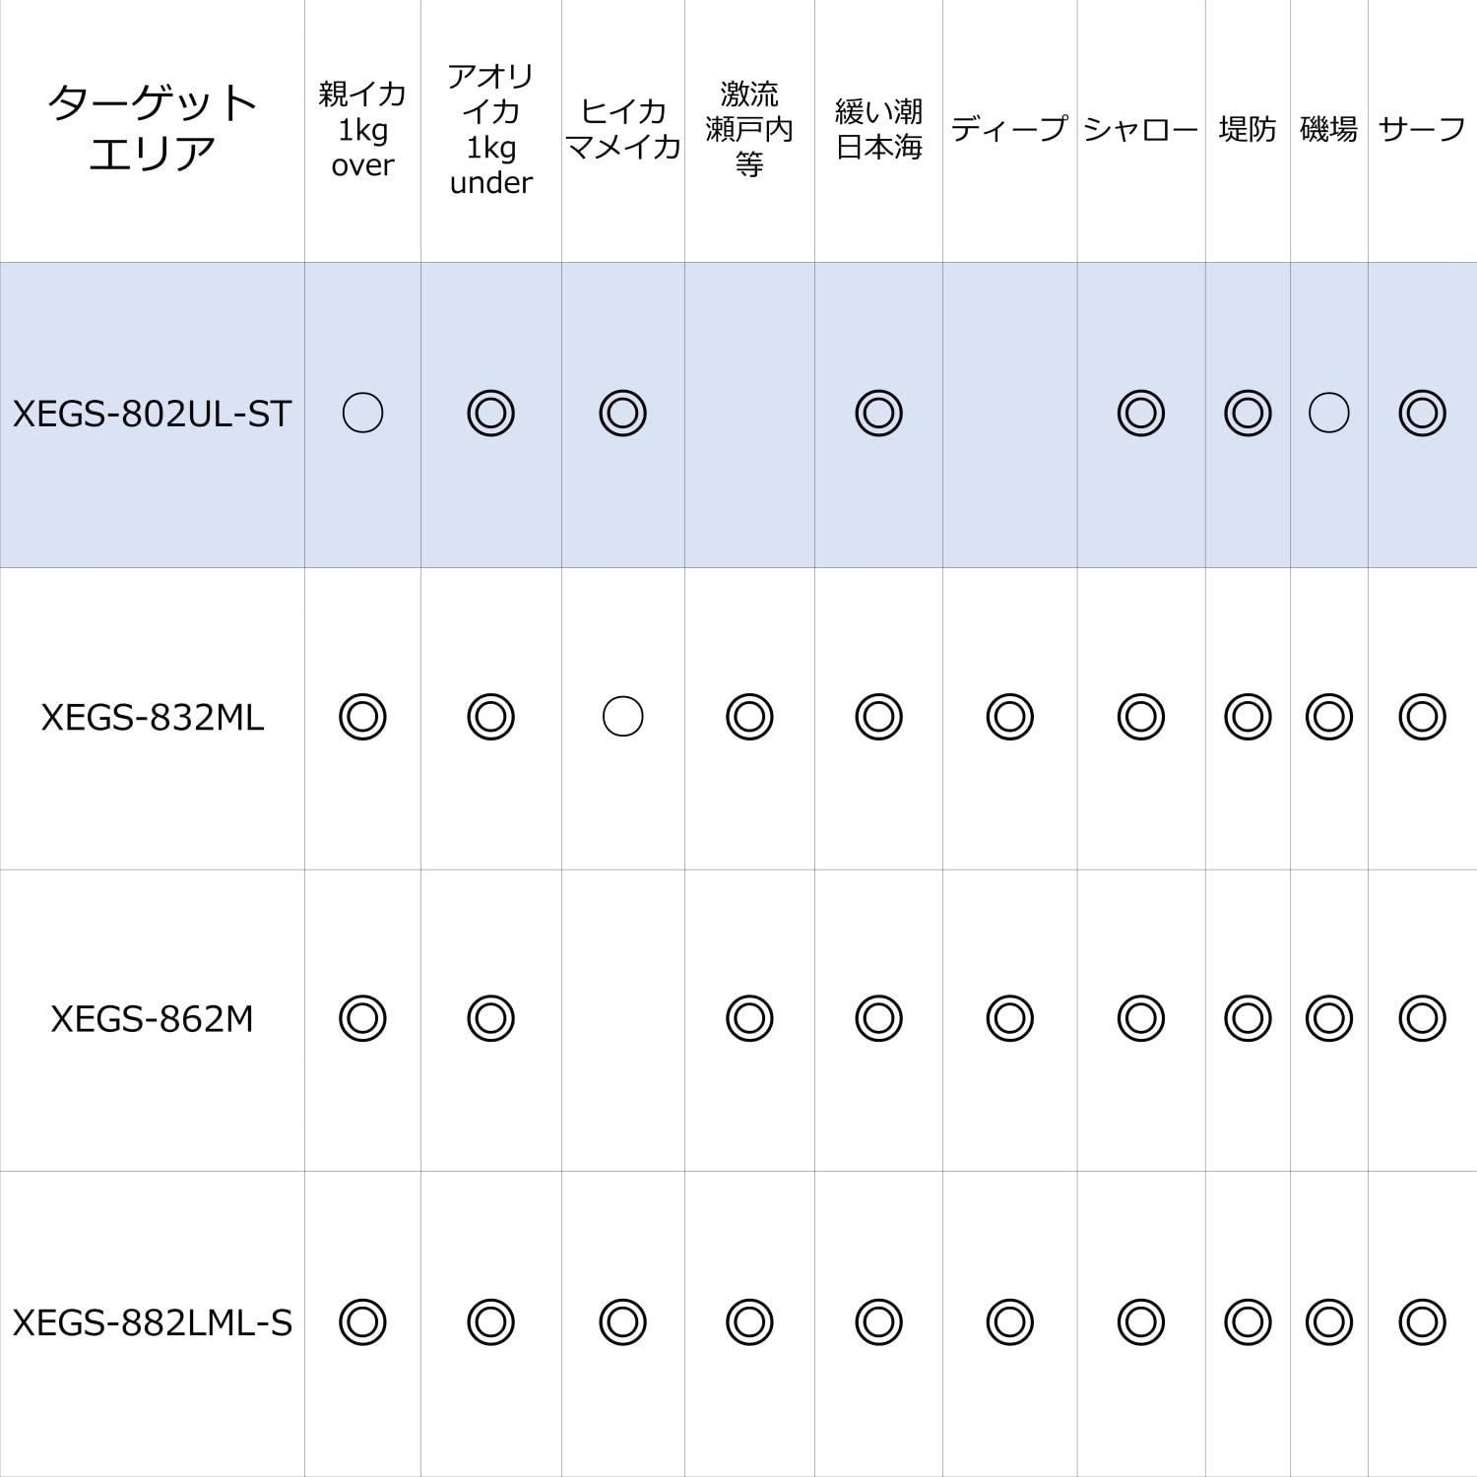The image size is (1477, 1477).
Task: Click the ディープ column header
Action: [x=1009, y=129]
